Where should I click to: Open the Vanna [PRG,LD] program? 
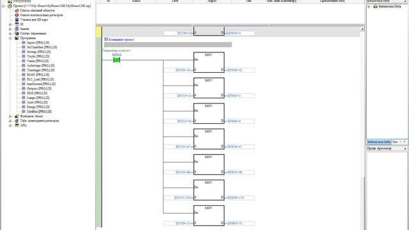38,61
